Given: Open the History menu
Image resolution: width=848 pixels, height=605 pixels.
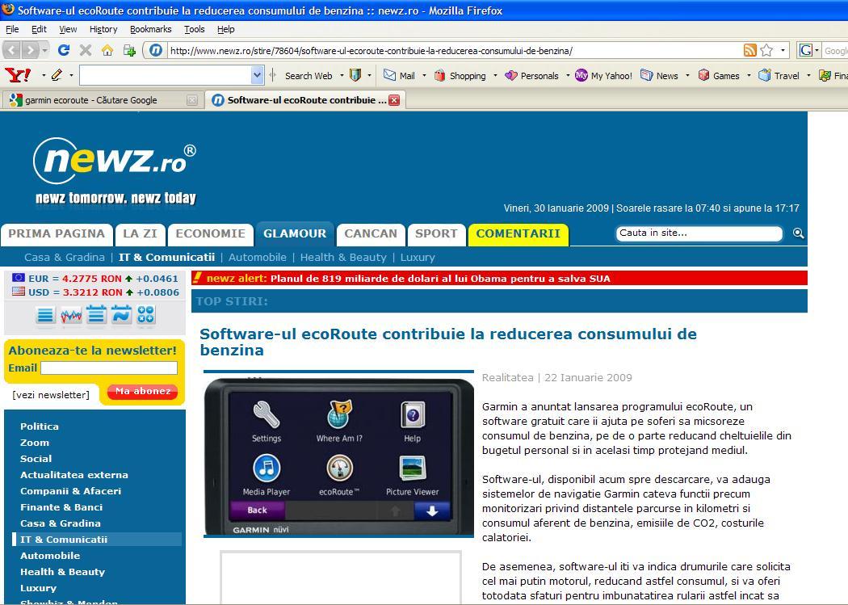Looking at the screenshot, I should point(103,29).
